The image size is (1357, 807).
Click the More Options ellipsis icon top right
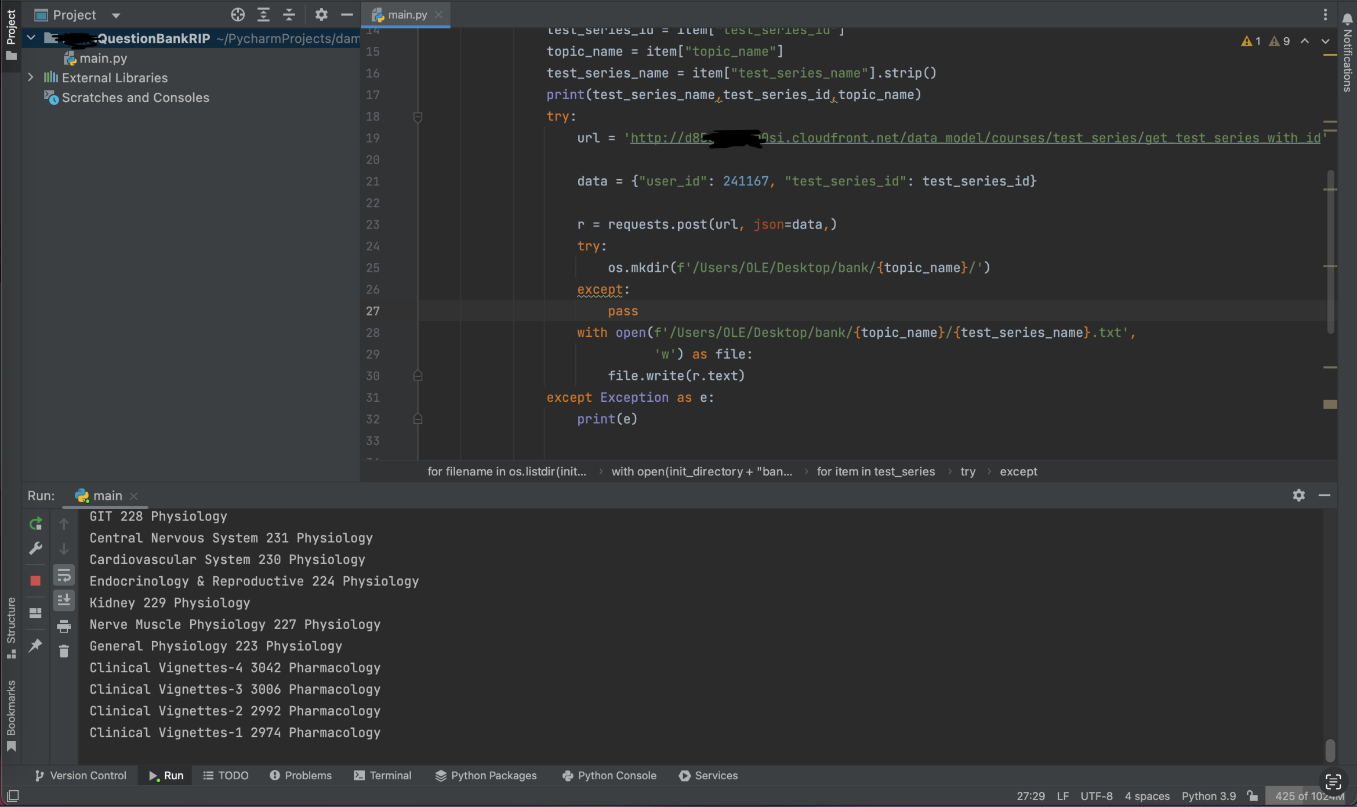tap(1325, 13)
